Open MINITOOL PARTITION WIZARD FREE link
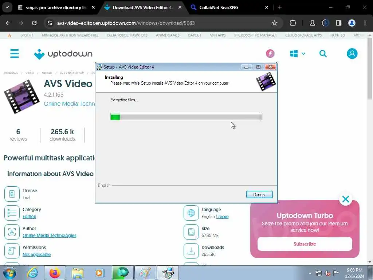The image size is (373, 280). tap(70, 35)
